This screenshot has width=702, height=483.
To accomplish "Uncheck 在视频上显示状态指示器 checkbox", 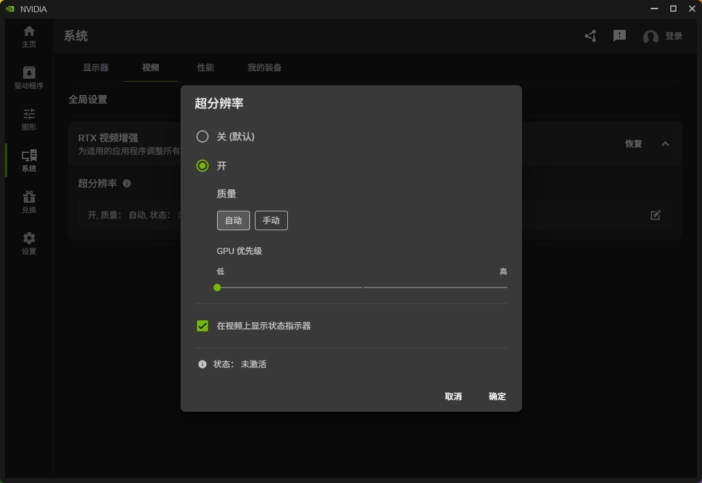I will coord(202,326).
